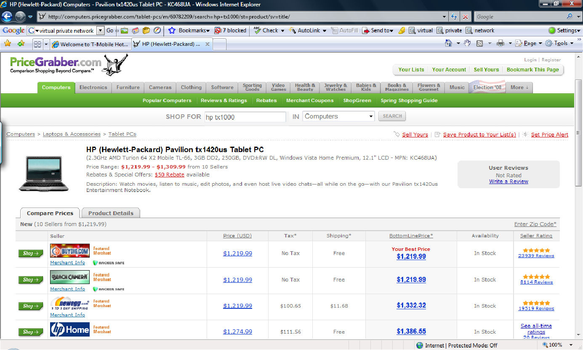Click the Beach Camera merchant logo
The height and width of the screenshot is (350, 583).
[x=70, y=277]
